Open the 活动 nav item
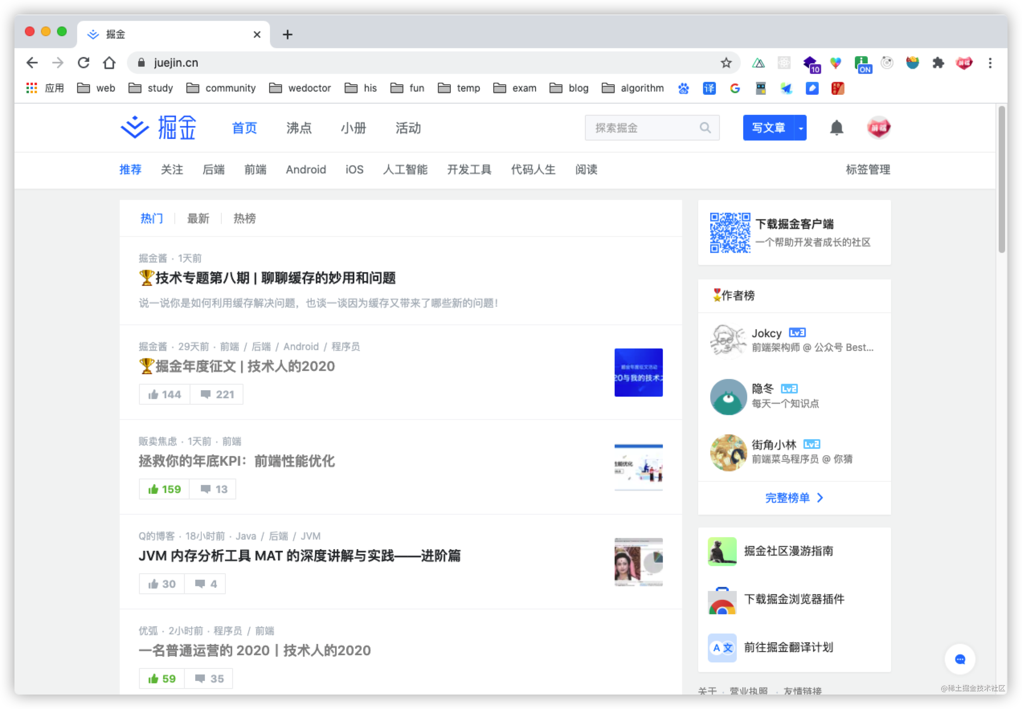 pos(408,128)
